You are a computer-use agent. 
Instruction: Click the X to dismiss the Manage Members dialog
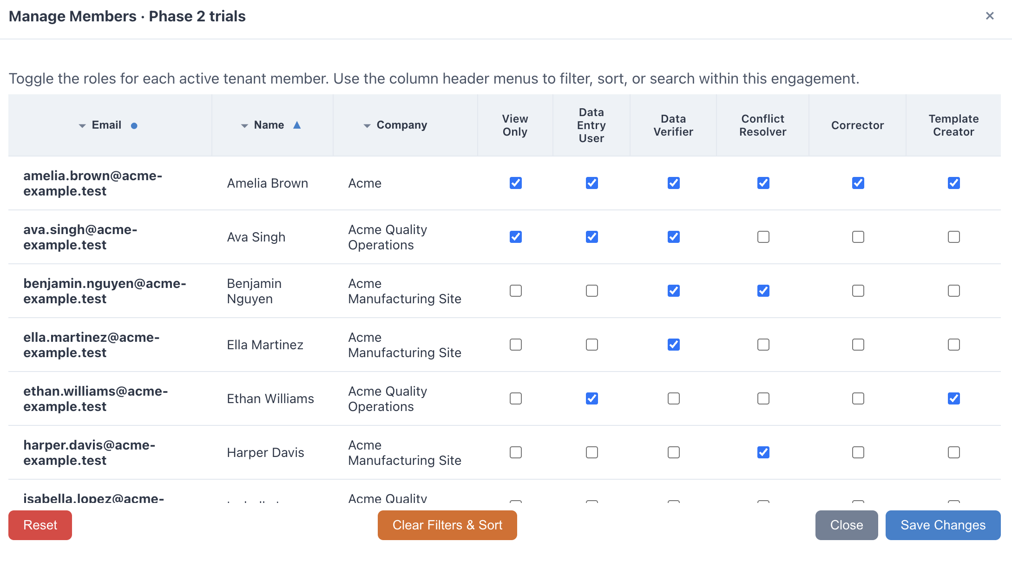[x=989, y=16]
